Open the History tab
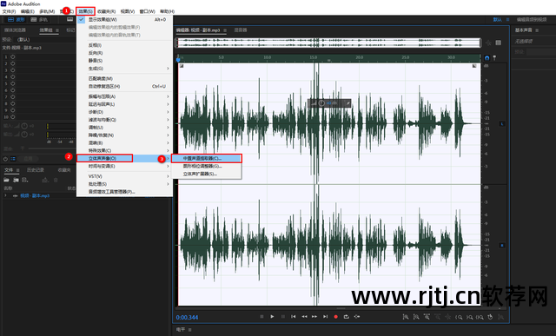 [36, 170]
